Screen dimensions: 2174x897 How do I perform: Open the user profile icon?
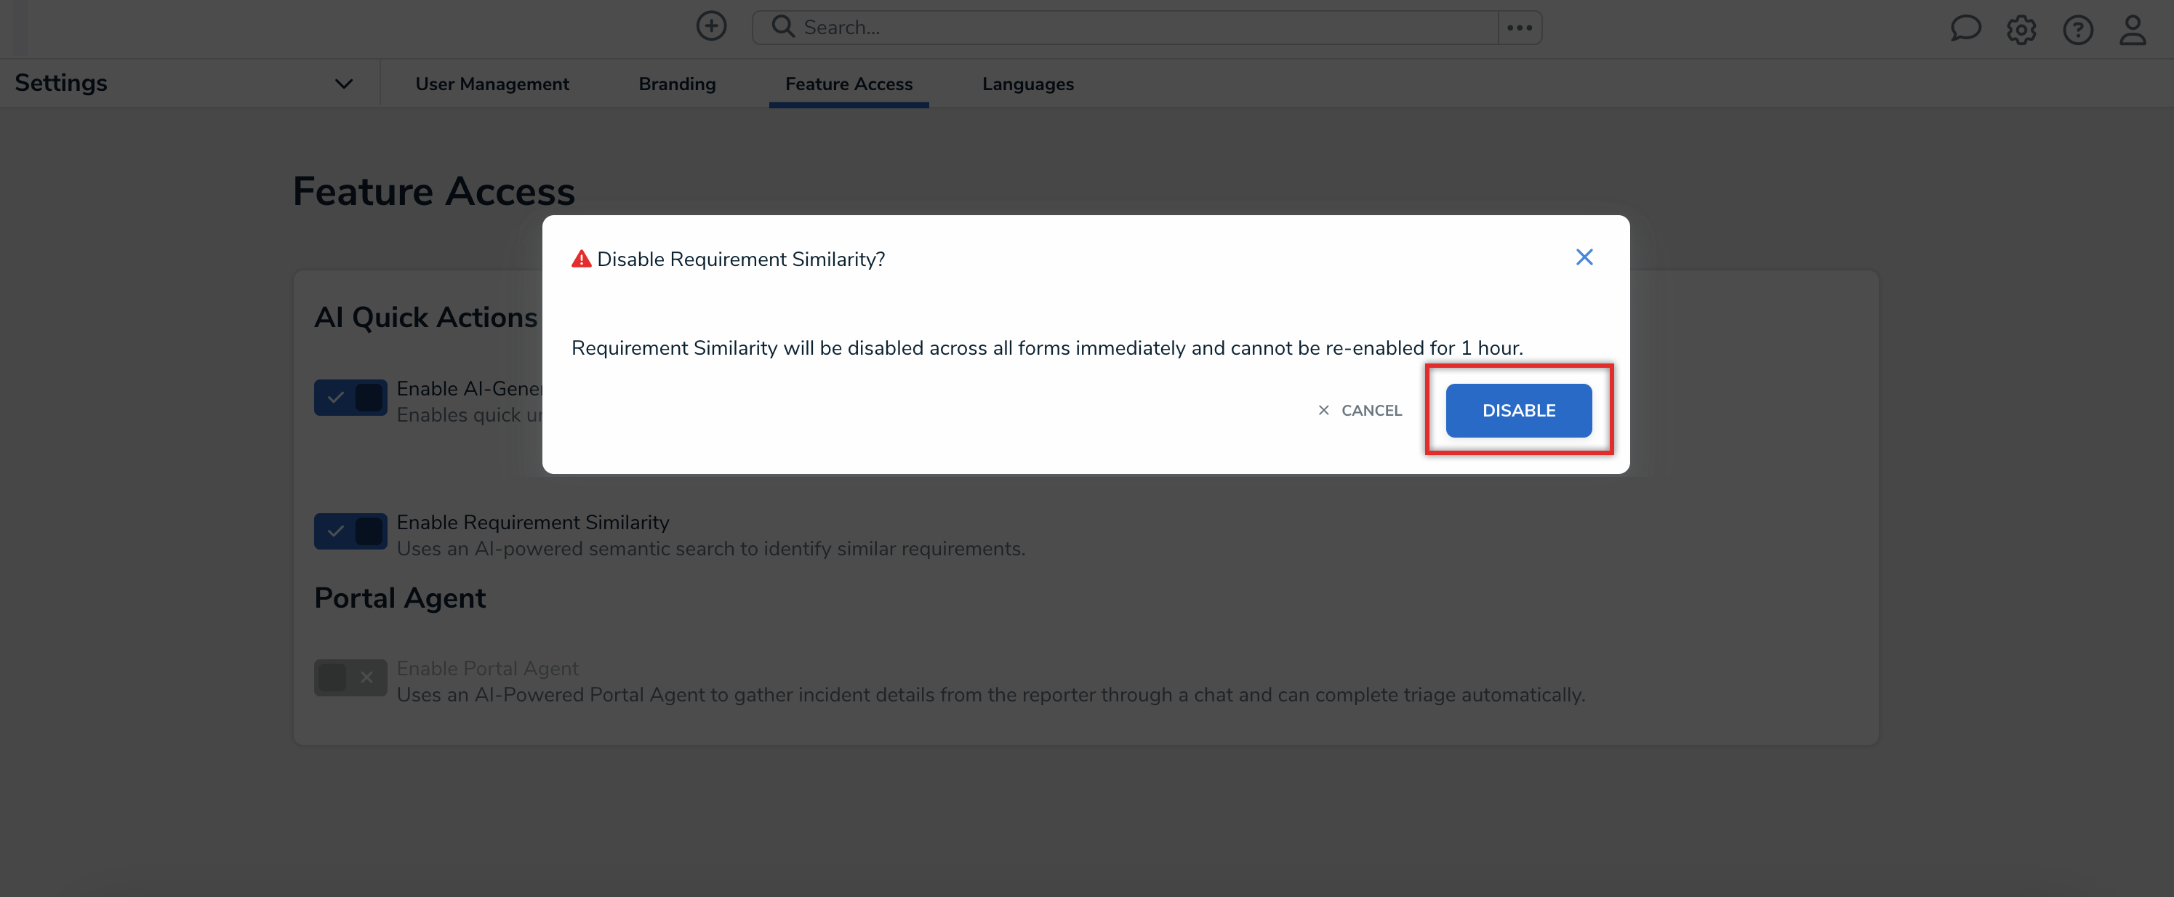(2133, 31)
